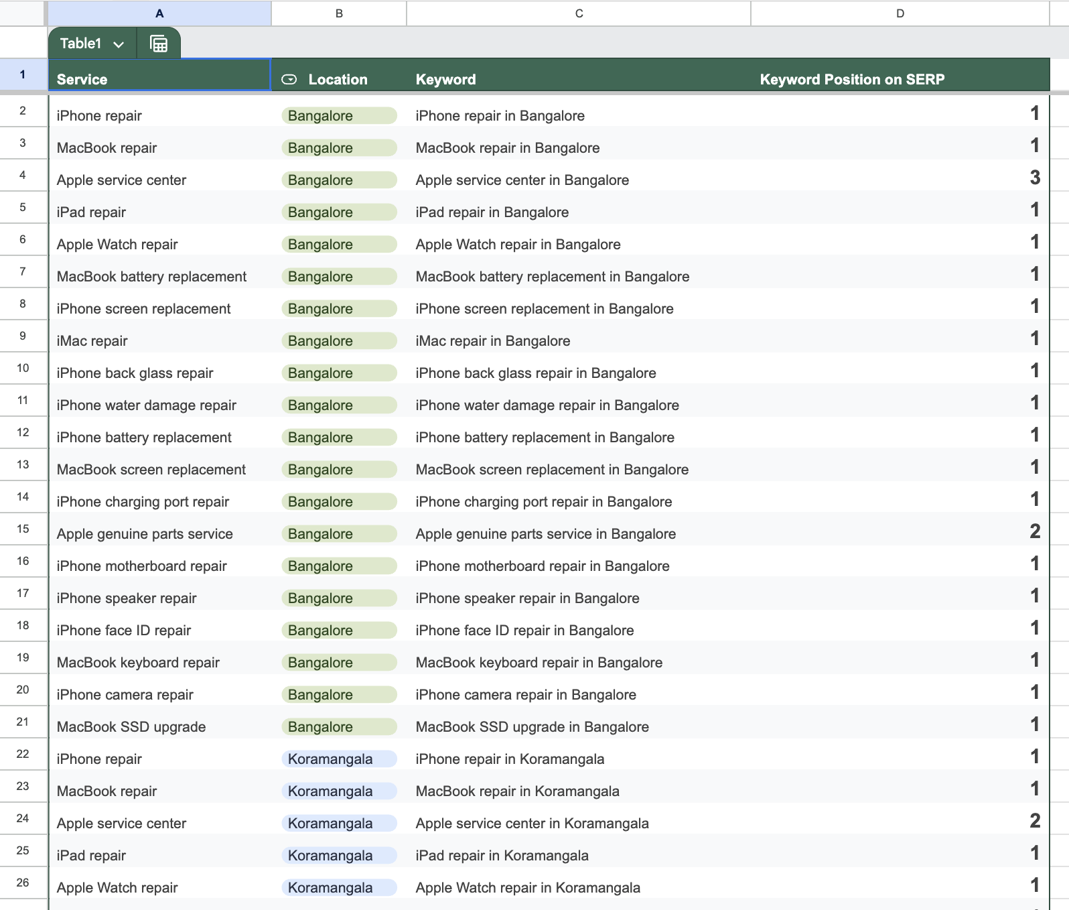1069x910 pixels.
Task: Select 'Apple Watch repair in Bangalore' keyword cell
Action: 579,239
